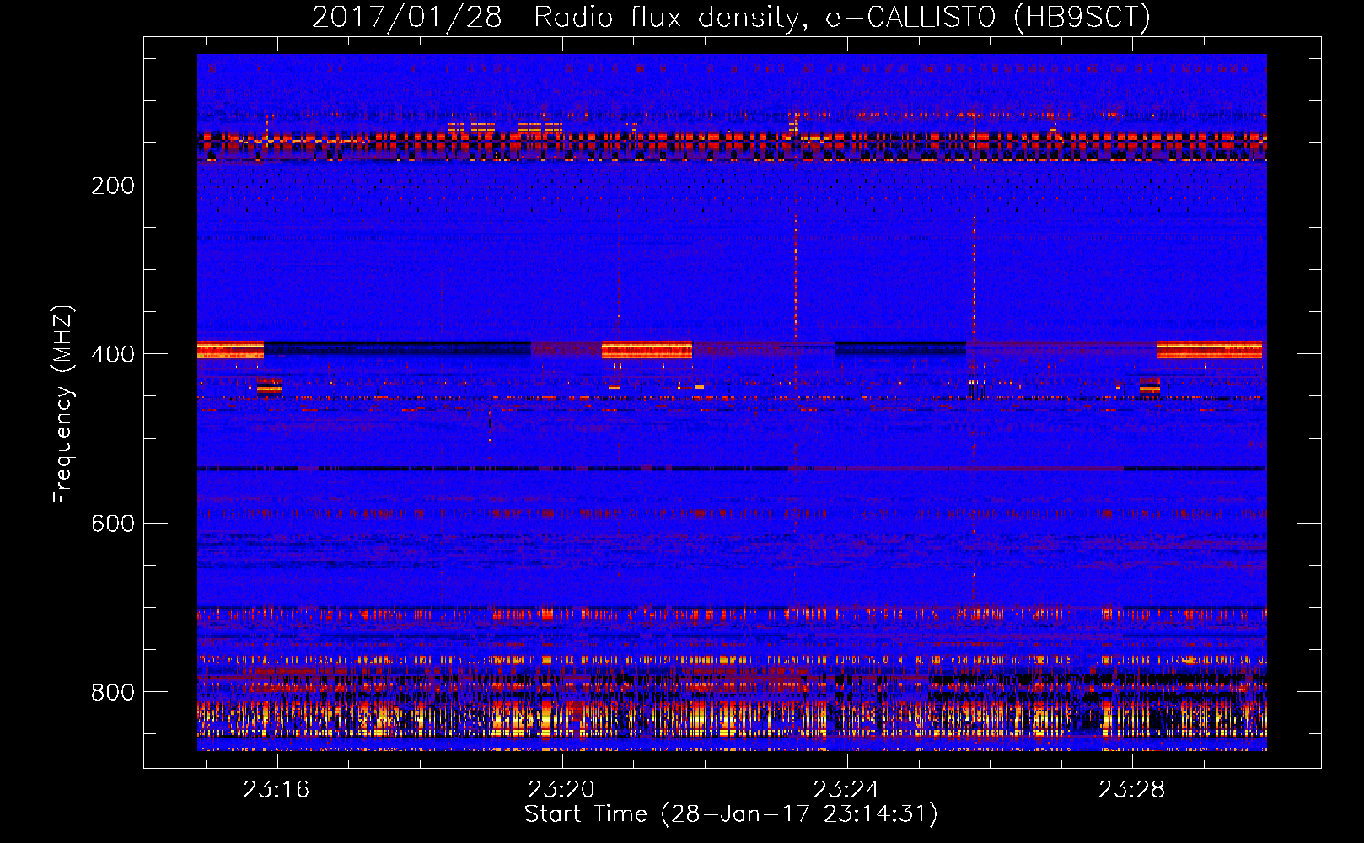Viewport: 1364px width, 843px height.
Task: Click the 'Frequency (MHZ)' axis title
Action: pos(63,405)
